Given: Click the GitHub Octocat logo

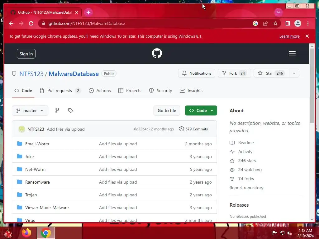Looking at the screenshot, I should click(157, 53).
